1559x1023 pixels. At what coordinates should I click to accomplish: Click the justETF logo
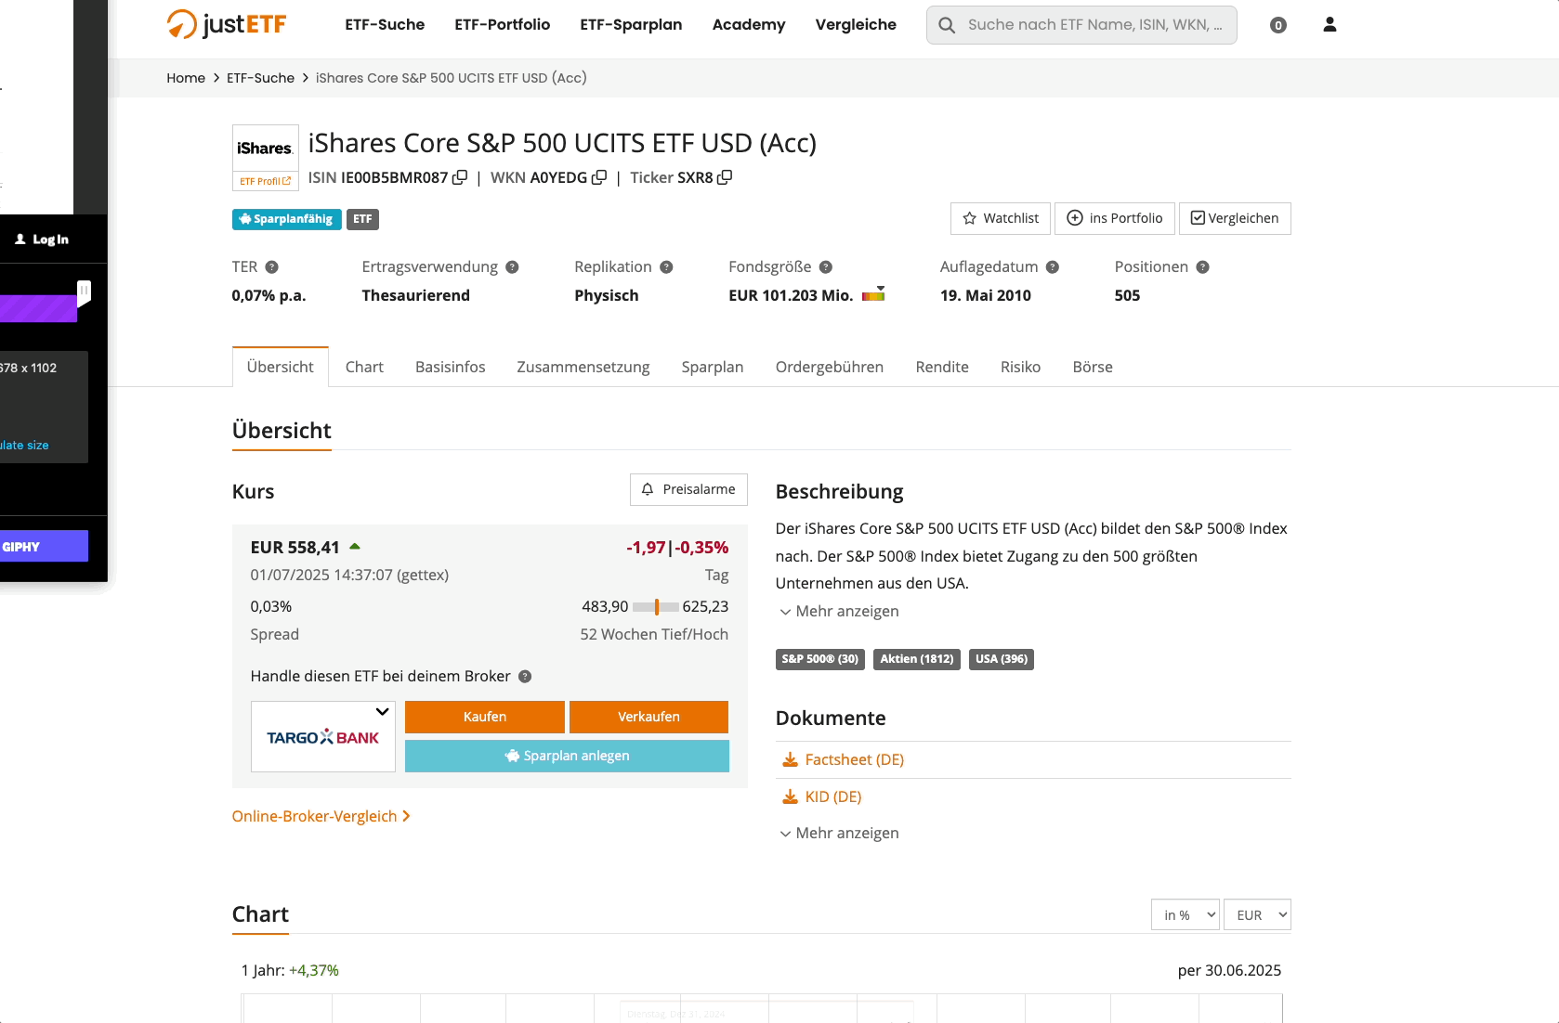227,24
